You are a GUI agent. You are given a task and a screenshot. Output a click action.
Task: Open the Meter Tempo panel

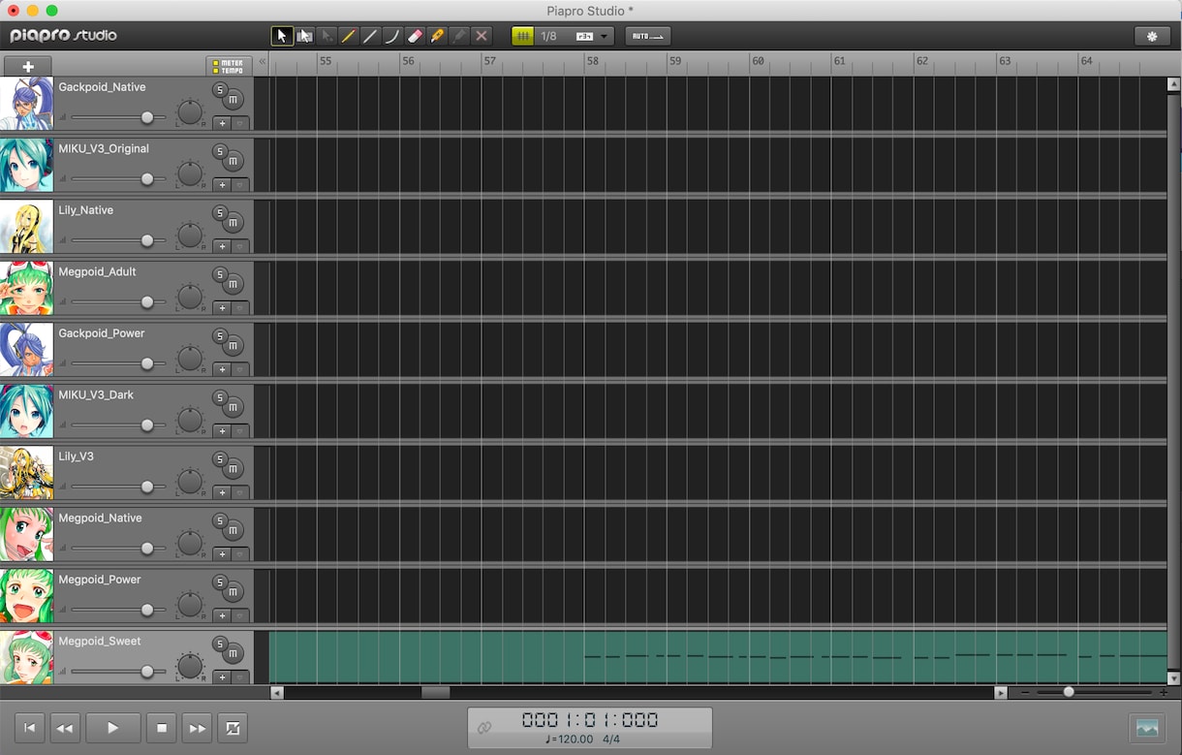click(x=229, y=66)
